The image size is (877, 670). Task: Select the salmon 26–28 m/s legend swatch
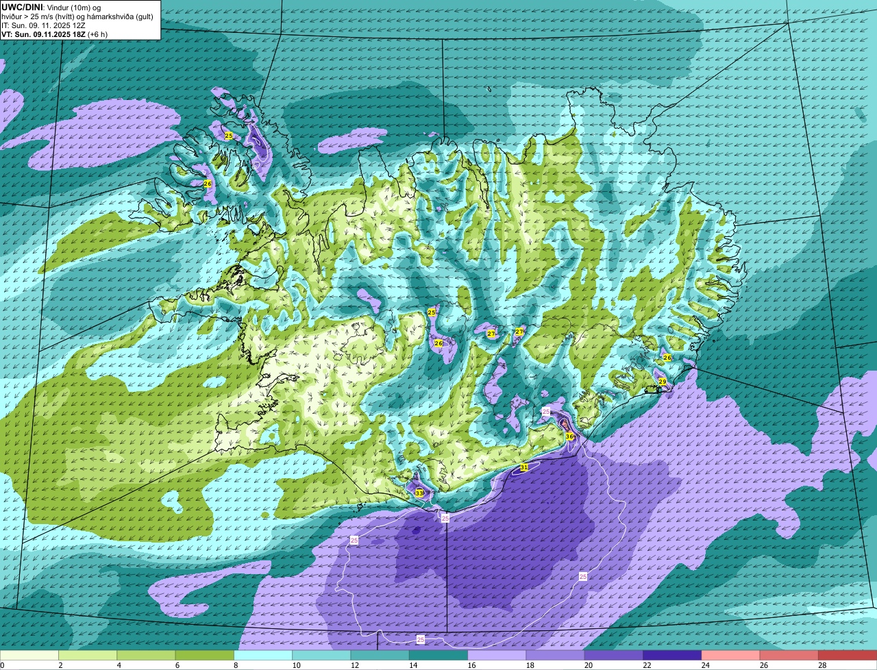click(x=789, y=656)
